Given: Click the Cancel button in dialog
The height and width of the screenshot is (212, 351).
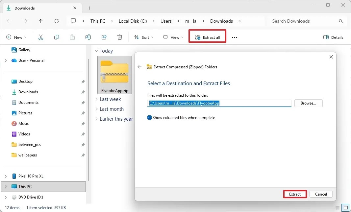Looking at the screenshot, I should pyautogui.click(x=321, y=194).
